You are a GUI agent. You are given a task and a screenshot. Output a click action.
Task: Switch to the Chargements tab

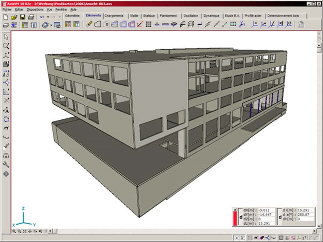pos(114,16)
